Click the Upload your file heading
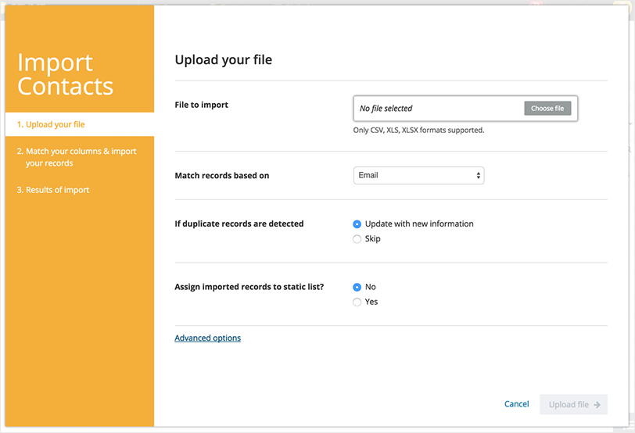 click(223, 60)
